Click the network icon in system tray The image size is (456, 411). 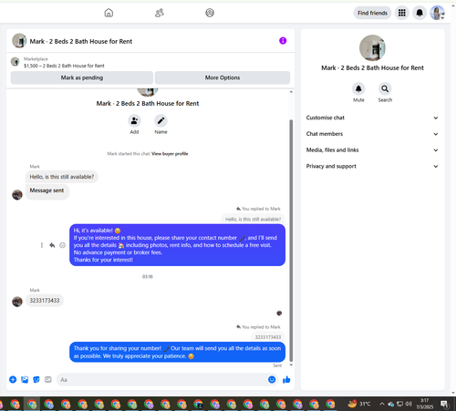click(399, 404)
